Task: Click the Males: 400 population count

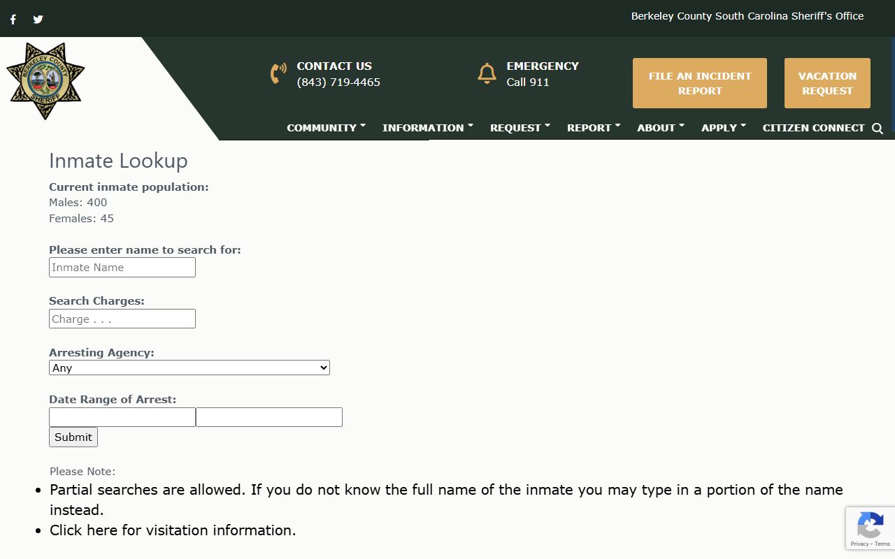Action: tap(78, 203)
